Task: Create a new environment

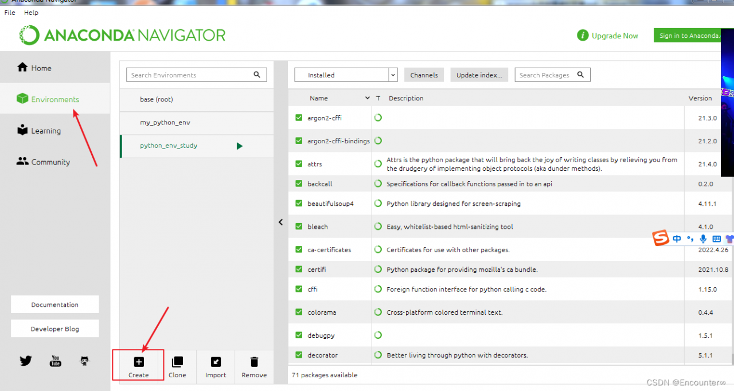Action: click(x=139, y=367)
